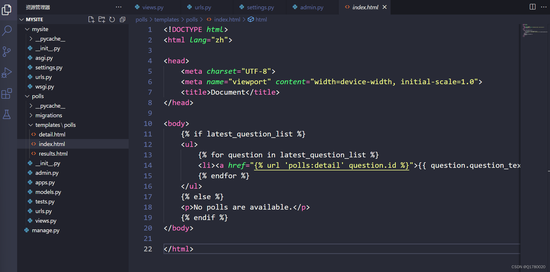Open the Source Control view

click(7, 52)
